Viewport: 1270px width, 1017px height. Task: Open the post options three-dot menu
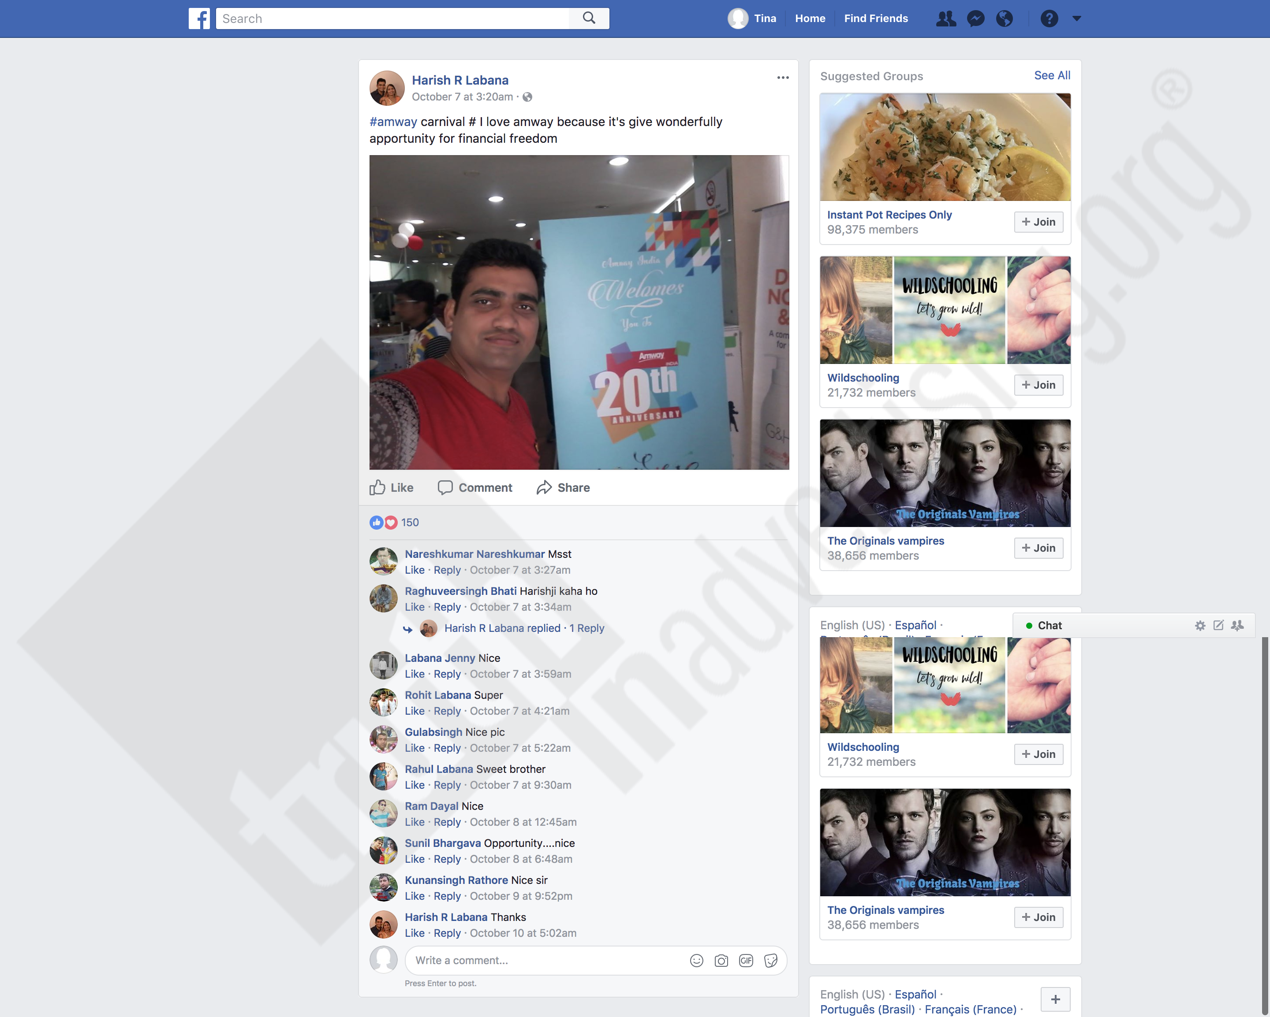tap(782, 77)
